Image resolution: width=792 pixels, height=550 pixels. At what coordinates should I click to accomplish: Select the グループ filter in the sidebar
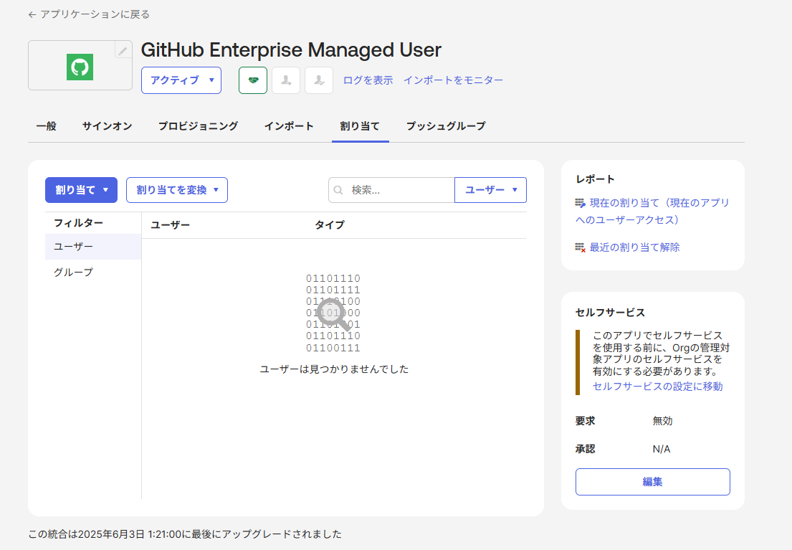pyautogui.click(x=73, y=272)
